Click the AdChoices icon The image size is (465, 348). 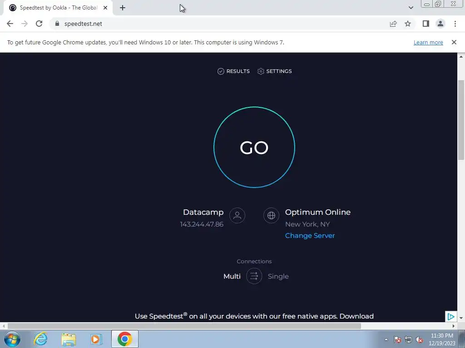tap(451, 317)
